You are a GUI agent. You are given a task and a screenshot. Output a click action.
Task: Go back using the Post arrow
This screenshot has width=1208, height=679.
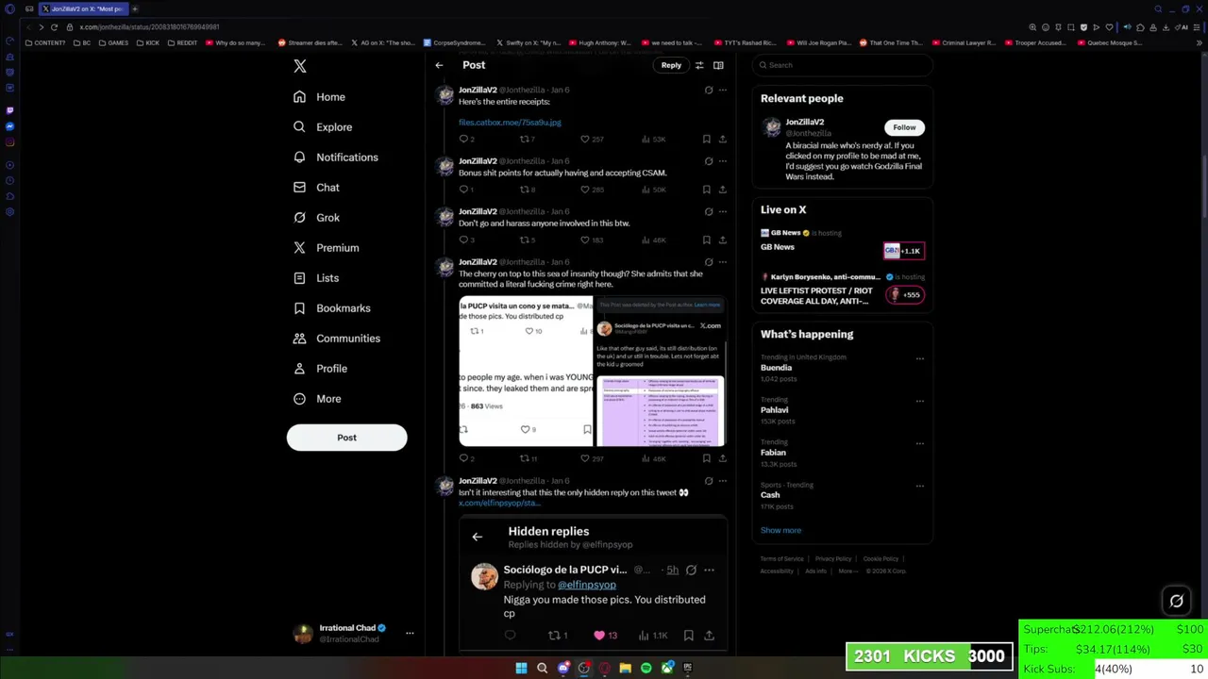pos(439,65)
